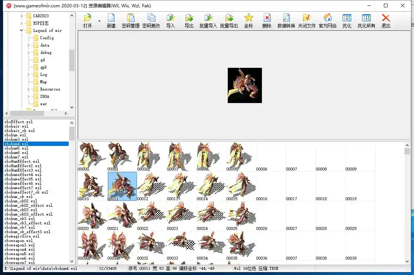Select sprite thumbnail 00022

click(152, 216)
